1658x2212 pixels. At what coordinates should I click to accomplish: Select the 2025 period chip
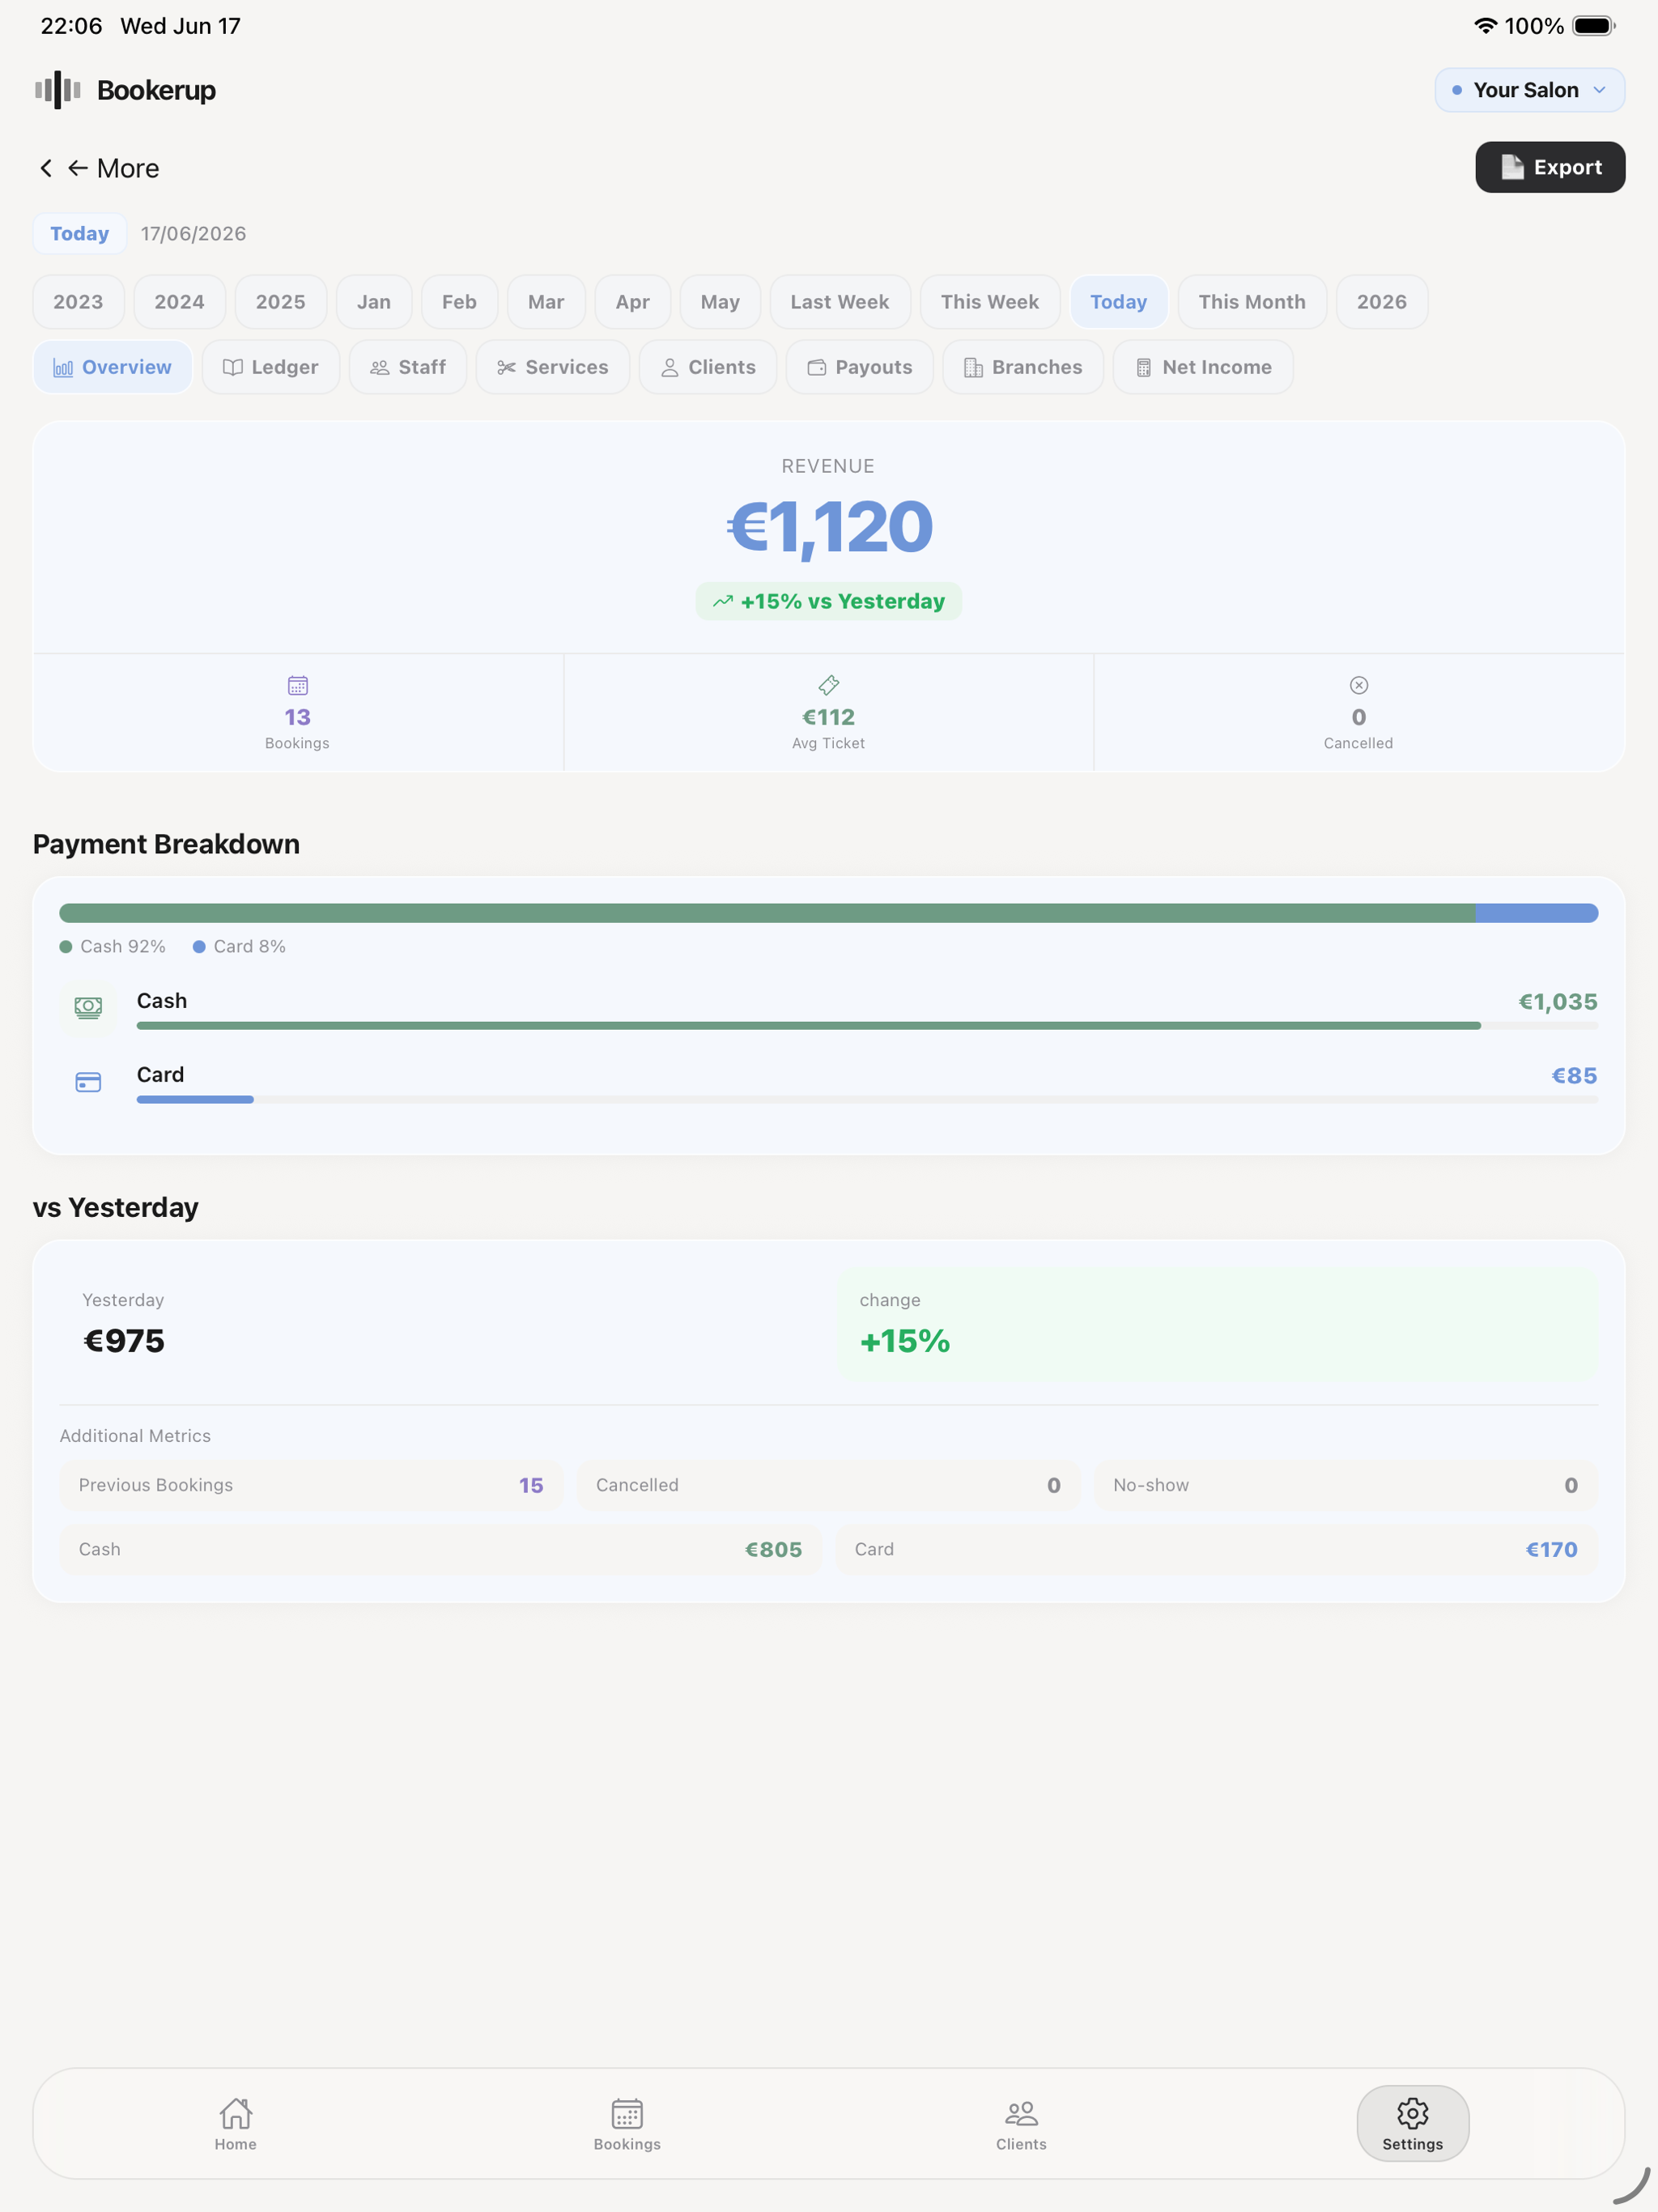(x=280, y=302)
